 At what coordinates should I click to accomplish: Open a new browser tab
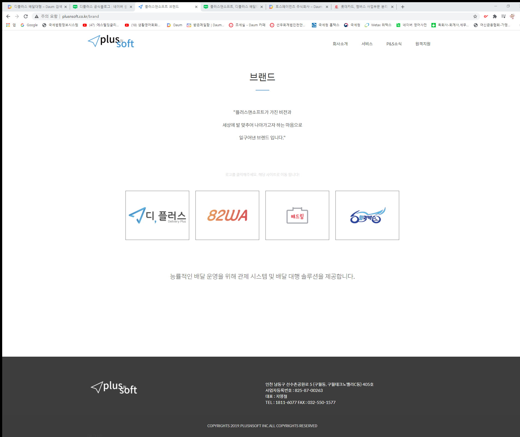pos(402,7)
